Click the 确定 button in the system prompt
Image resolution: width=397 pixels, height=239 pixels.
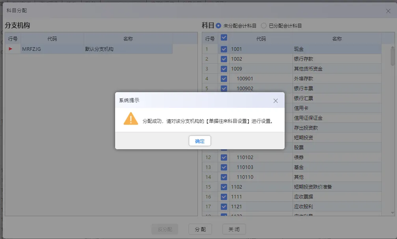click(199, 141)
